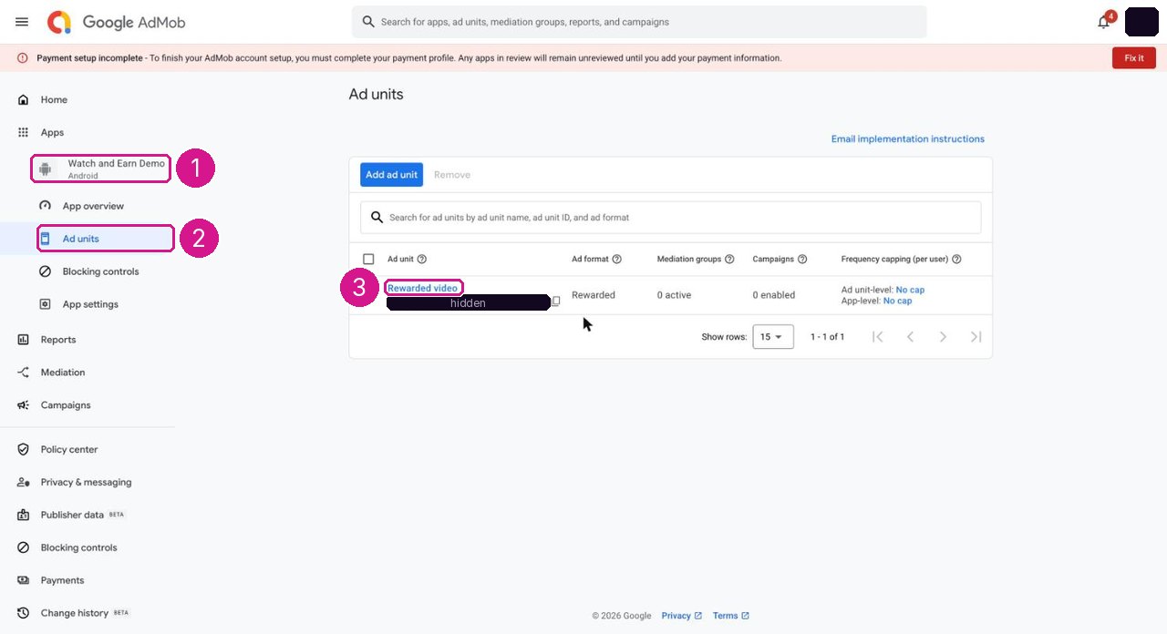Viewport: 1167px width, 634px height.
Task: Click the Campaigns column help icon
Action: (802, 260)
